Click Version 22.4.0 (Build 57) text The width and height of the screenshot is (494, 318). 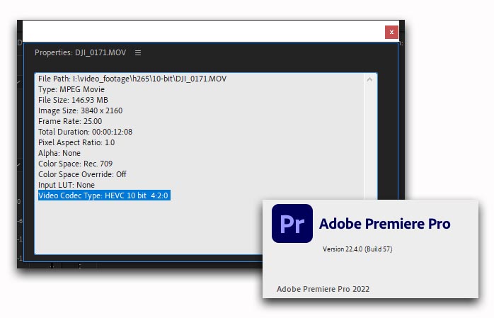point(357,249)
